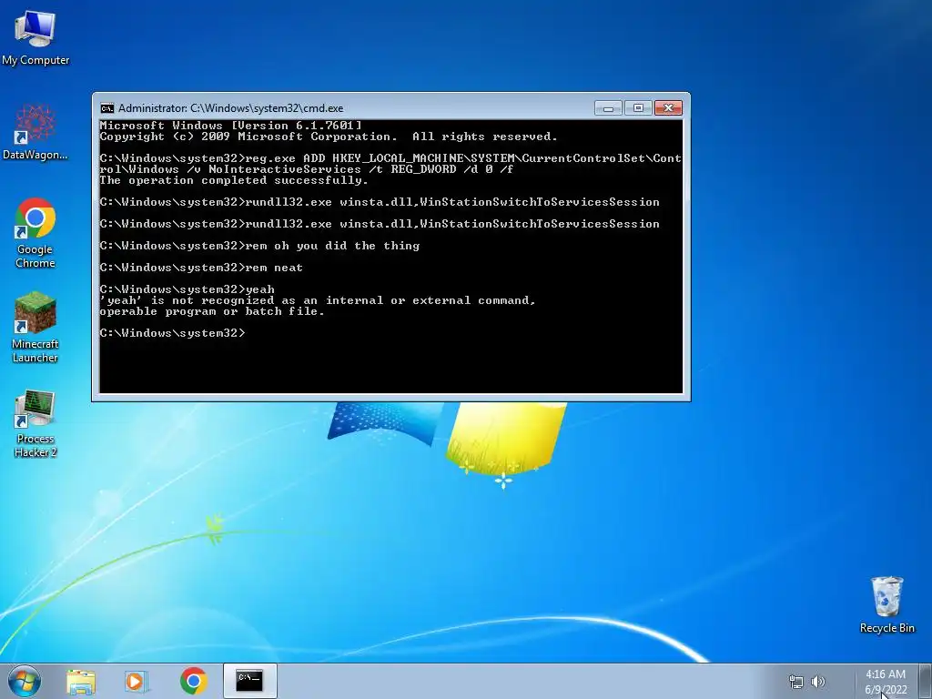Select the Google Chrome desktop shortcut

coord(35,233)
